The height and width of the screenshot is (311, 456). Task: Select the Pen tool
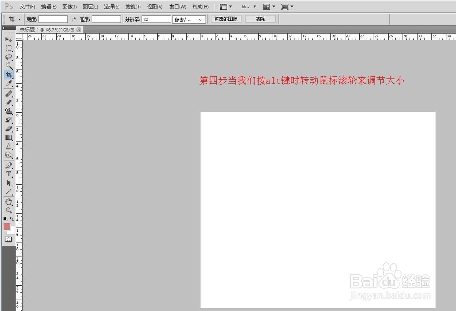[x=9, y=165]
